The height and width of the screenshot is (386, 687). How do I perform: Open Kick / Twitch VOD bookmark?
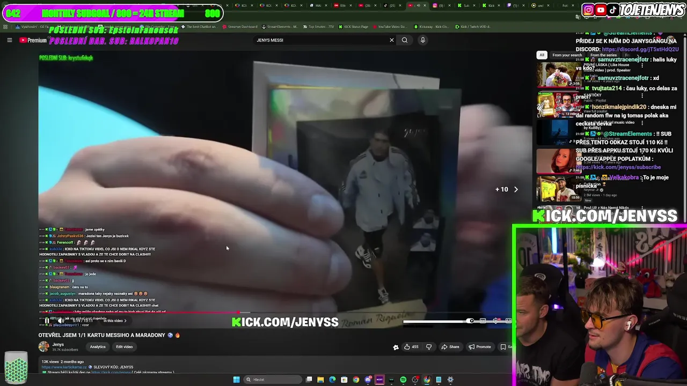[473, 26]
